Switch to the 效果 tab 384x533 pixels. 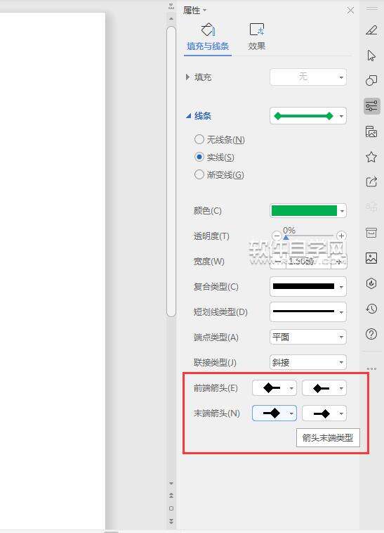(256, 37)
